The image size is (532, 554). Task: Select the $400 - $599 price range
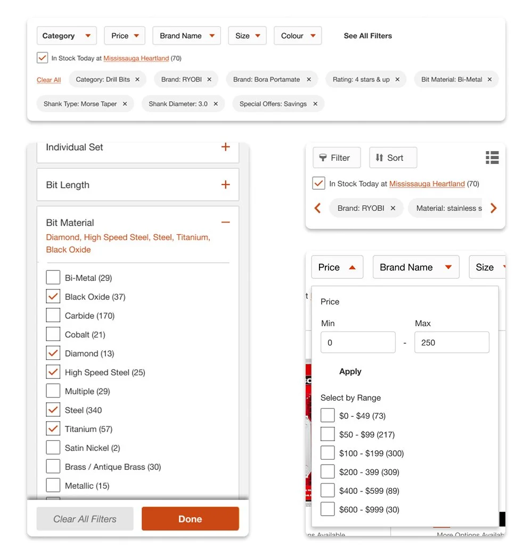coord(328,490)
